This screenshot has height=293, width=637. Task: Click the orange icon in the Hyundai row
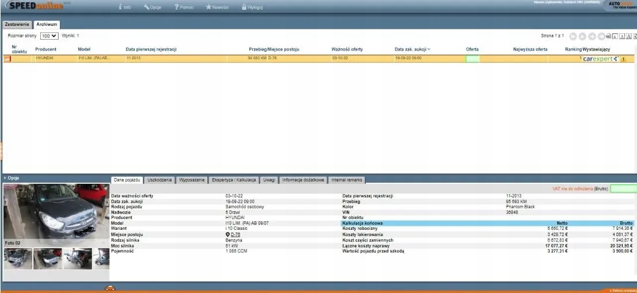[x=7, y=59]
